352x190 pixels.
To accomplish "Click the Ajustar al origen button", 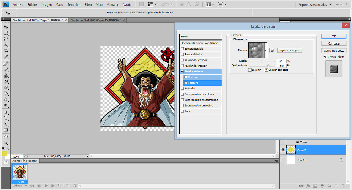I will tap(290, 51).
